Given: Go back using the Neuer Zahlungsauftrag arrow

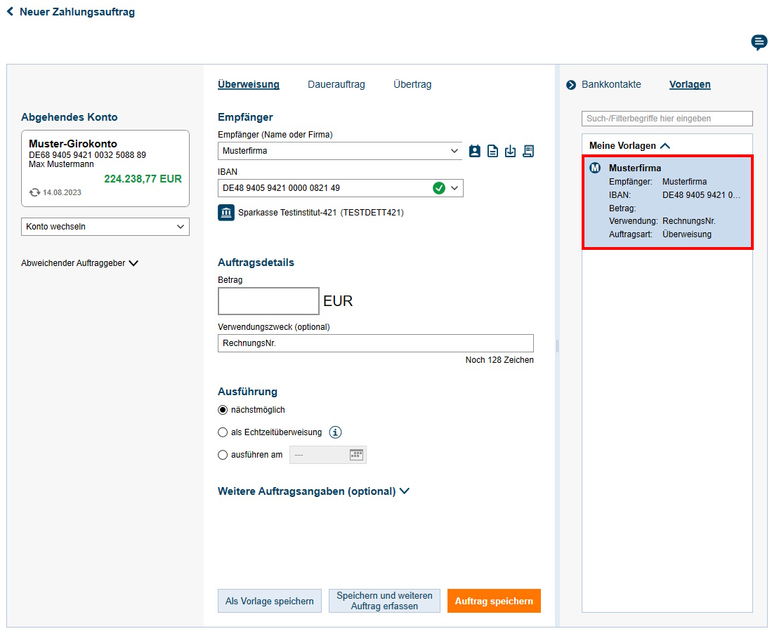Looking at the screenshot, I should point(10,11).
